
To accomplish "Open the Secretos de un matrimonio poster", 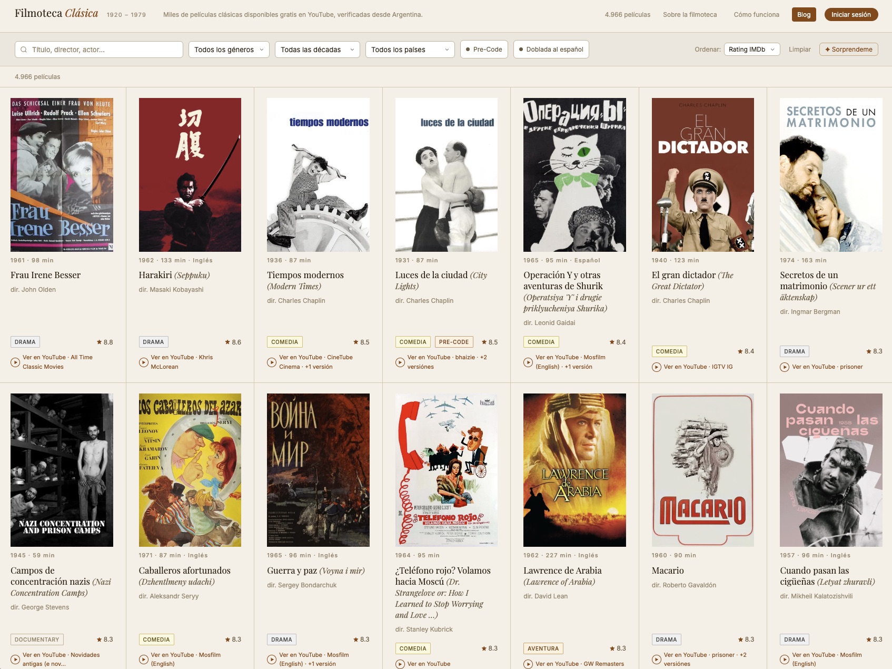I will coord(831,175).
